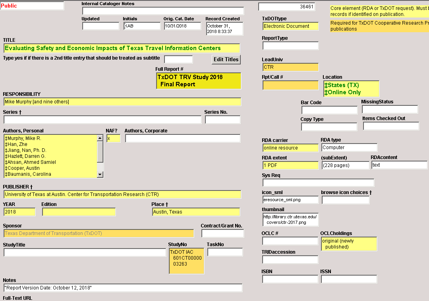Screen dimensions: 429x301
Task: Select author Baumanis, Carolina
Action: coord(28,174)
